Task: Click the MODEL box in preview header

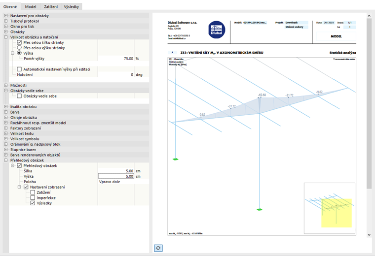Action: point(336,36)
